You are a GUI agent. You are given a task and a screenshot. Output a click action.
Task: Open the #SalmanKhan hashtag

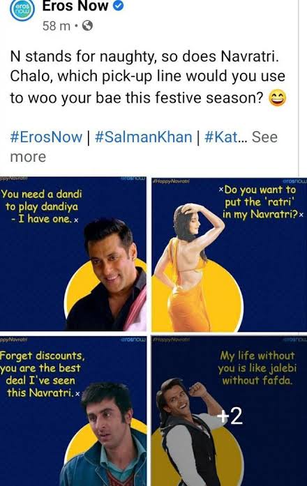[x=143, y=137]
